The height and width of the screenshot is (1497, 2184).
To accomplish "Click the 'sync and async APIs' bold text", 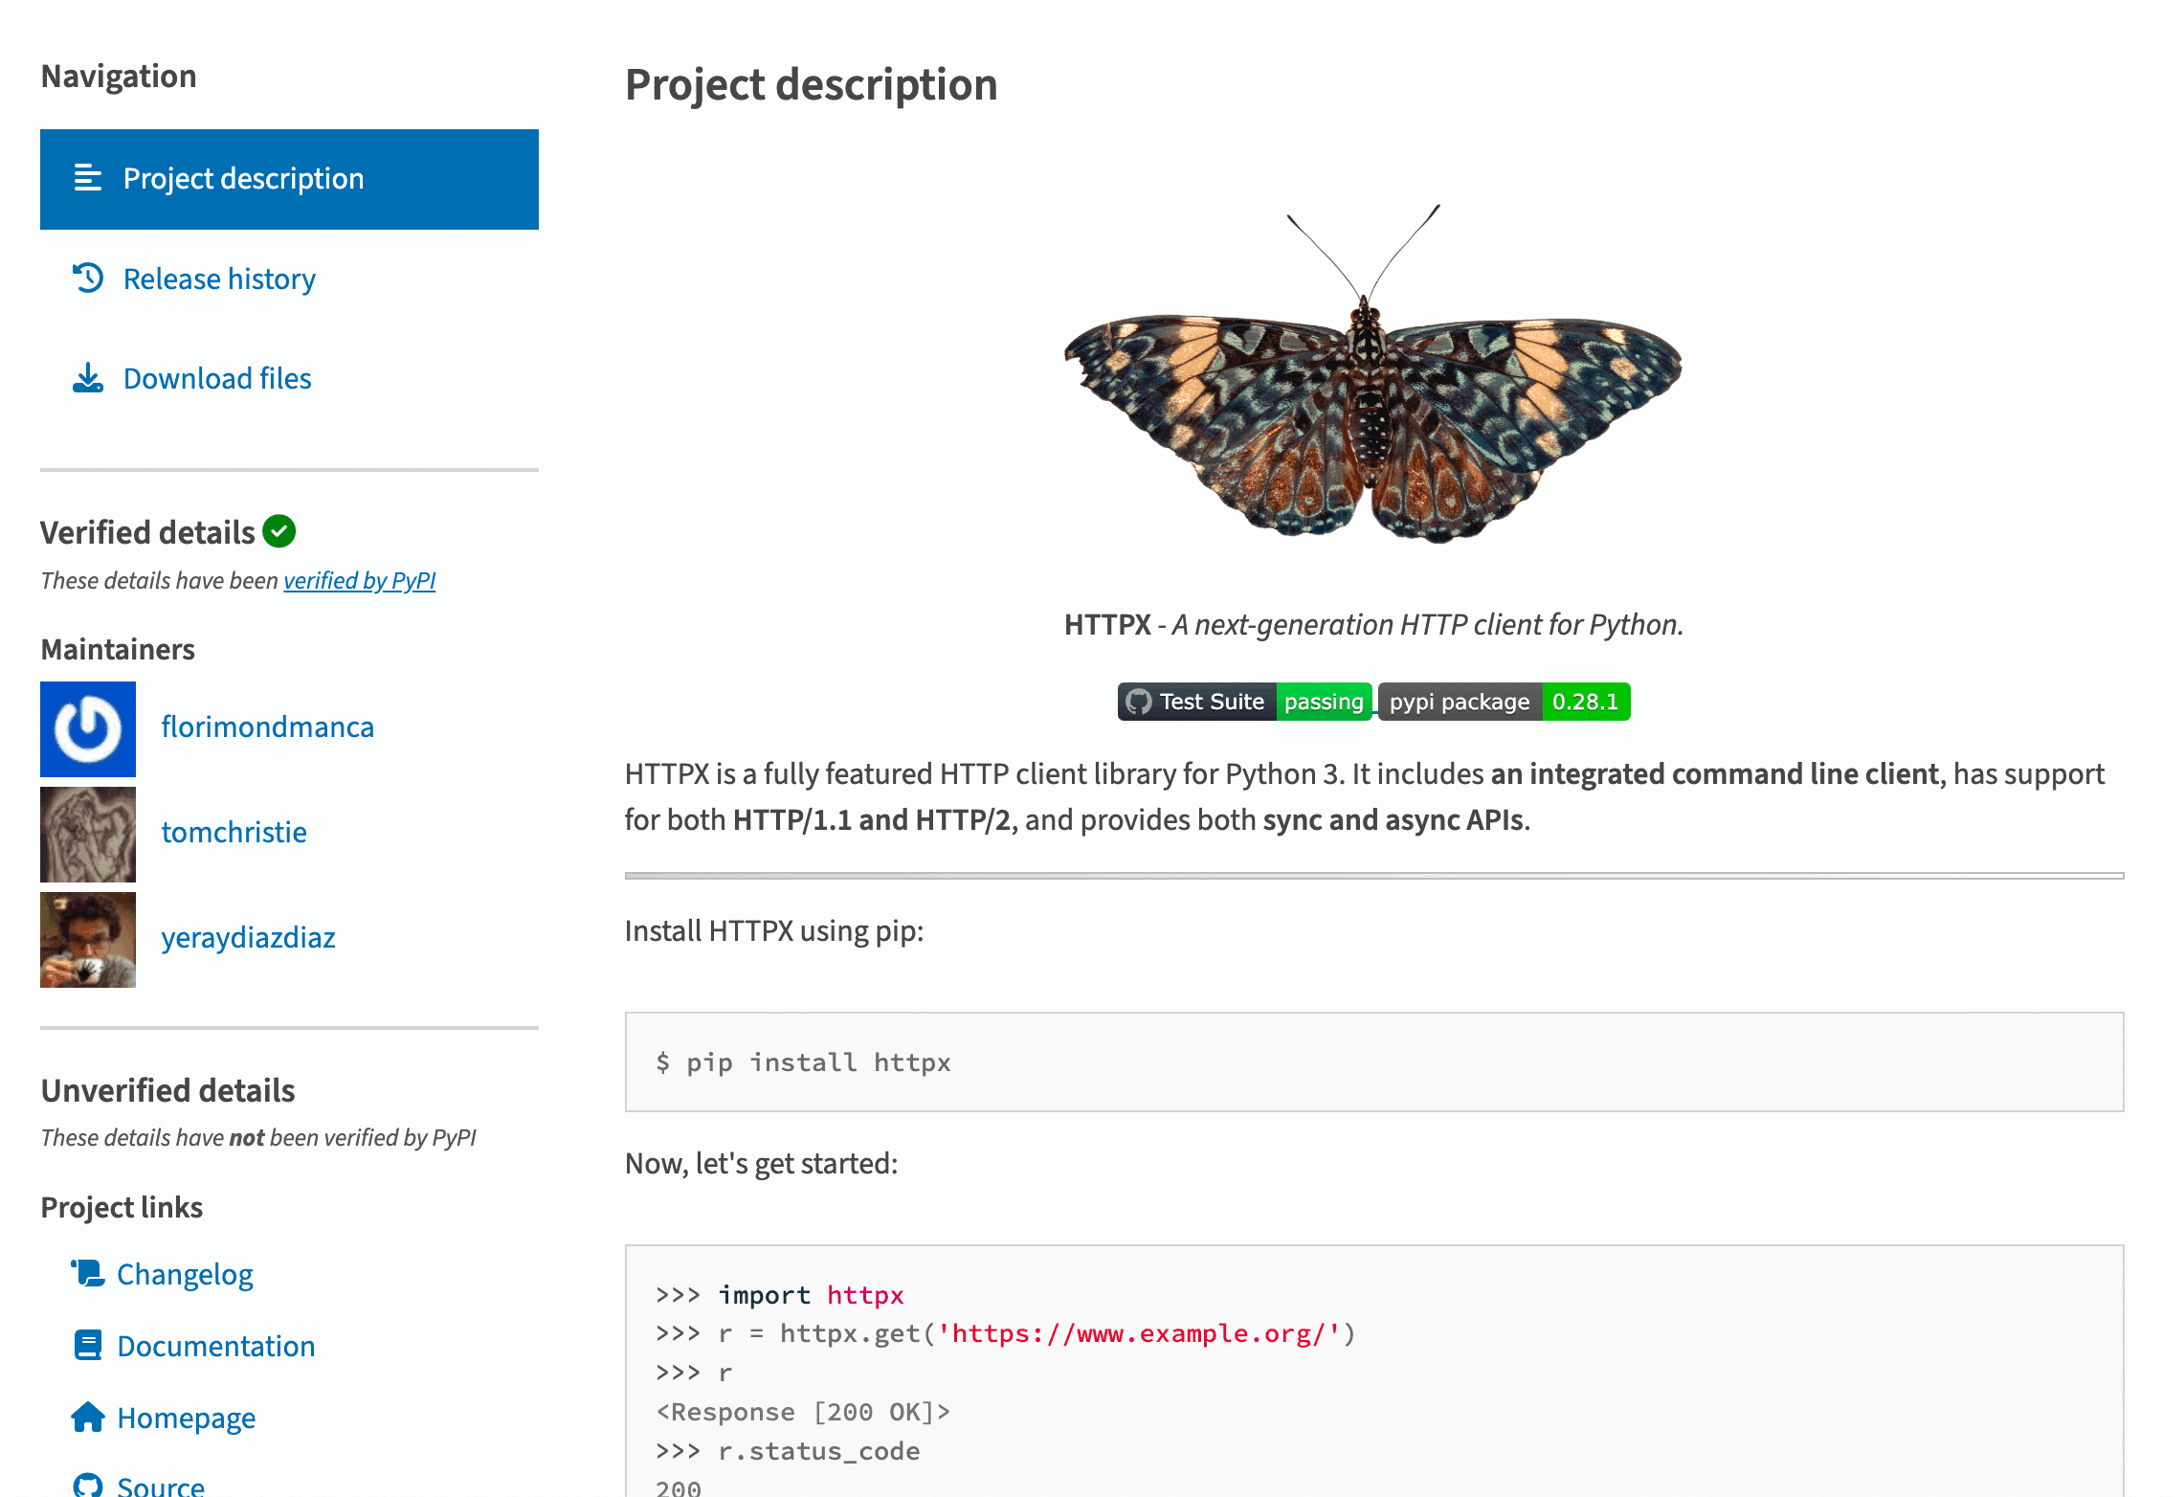I will [1393, 819].
